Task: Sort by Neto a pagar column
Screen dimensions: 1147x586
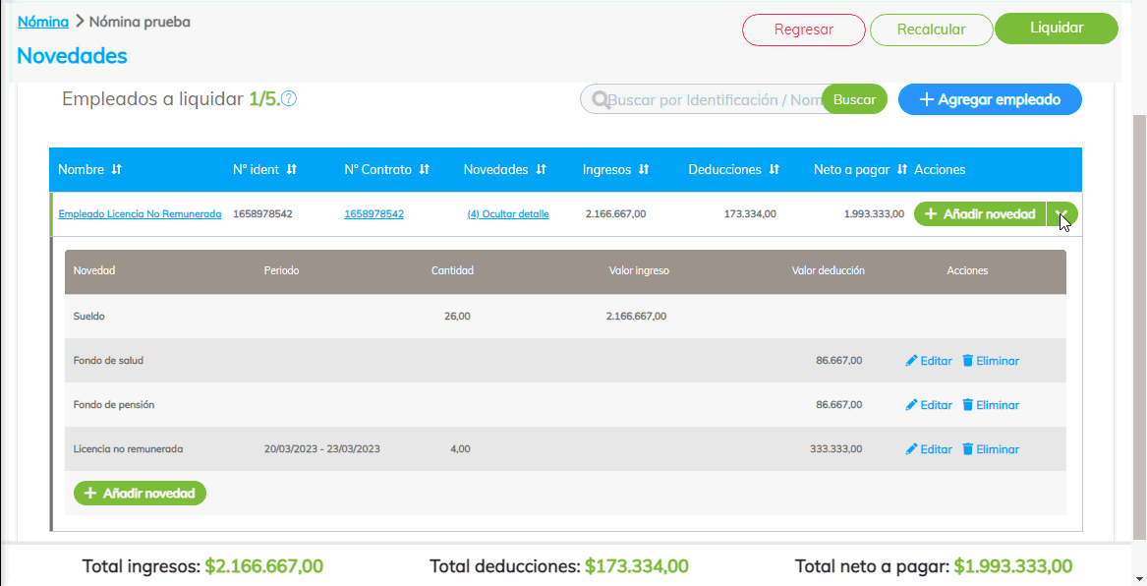Action: pos(902,170)
